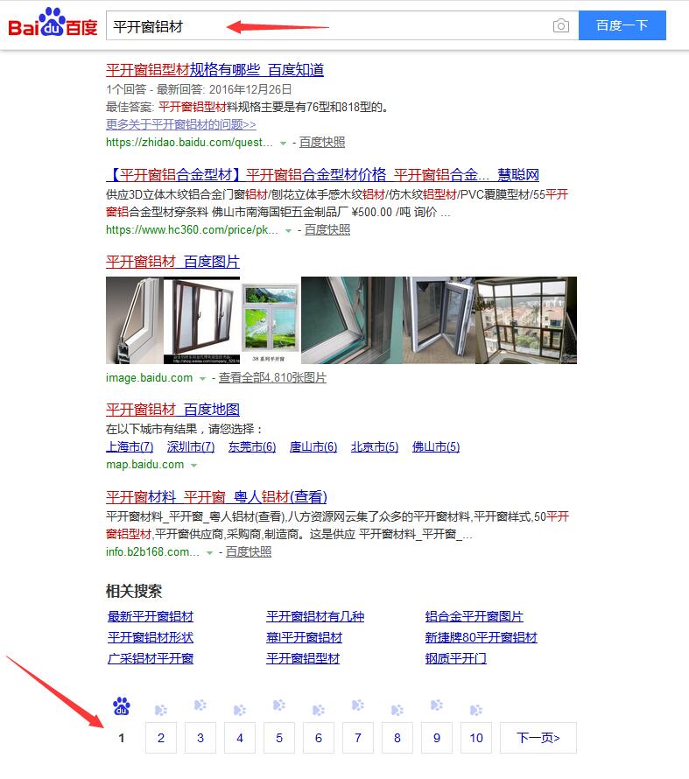Expand the dropdown arrow beside map.baidu.com
The height and width of the screenshot is (779, 689).
point(193,466)
